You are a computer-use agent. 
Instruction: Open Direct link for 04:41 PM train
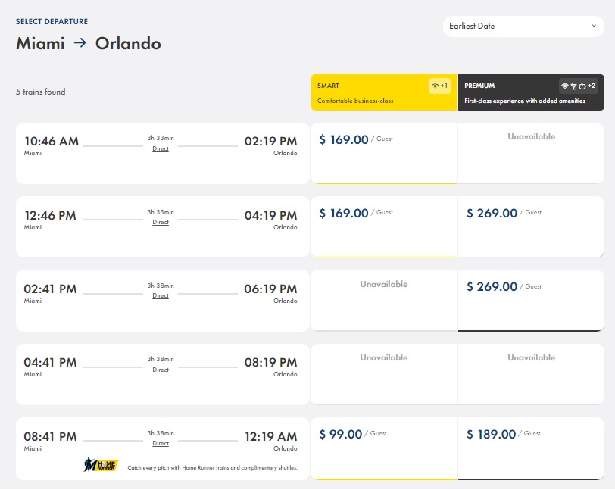pyautogui.click(x=161, y=370)
